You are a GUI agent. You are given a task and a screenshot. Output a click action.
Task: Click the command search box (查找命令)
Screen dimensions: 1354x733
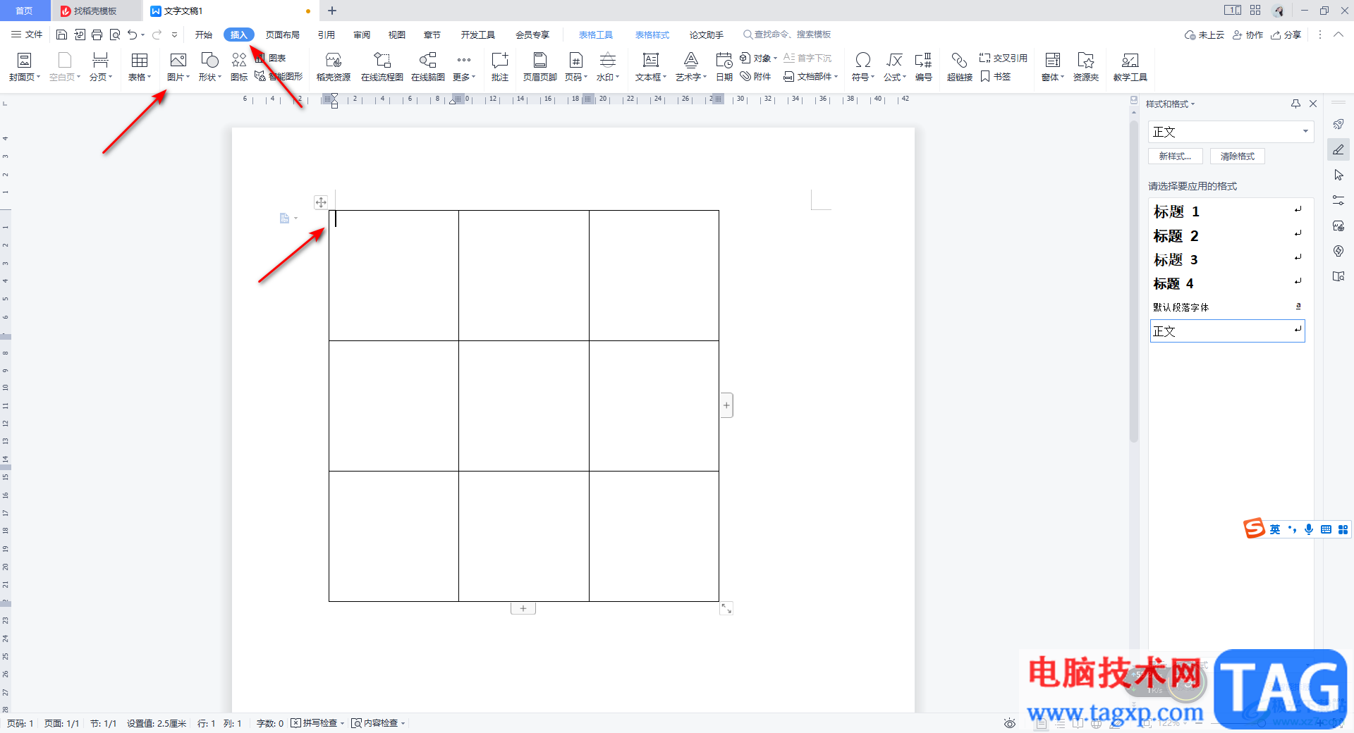(787, 35)
